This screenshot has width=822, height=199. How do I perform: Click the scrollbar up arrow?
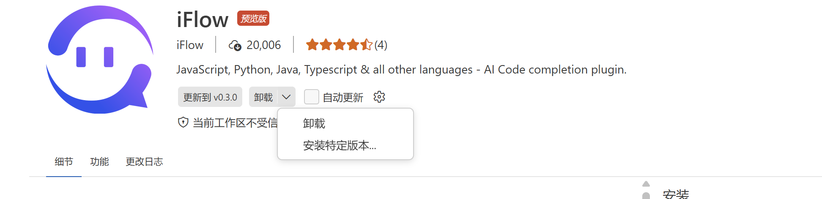[646, 184]
